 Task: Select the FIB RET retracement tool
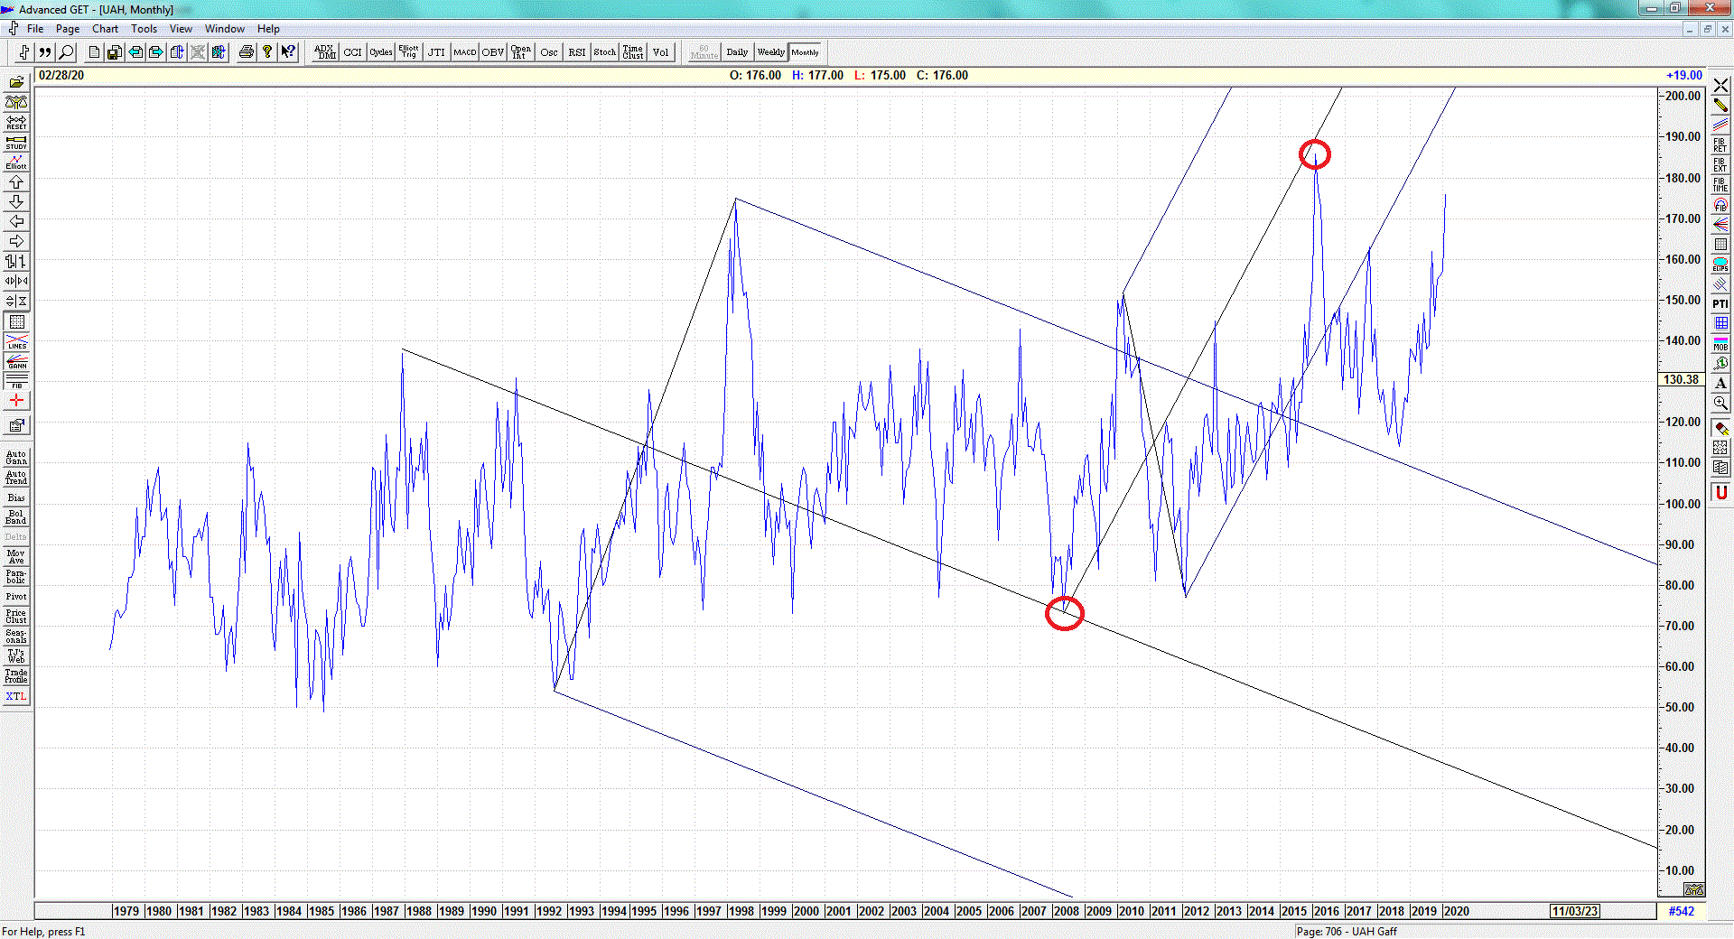1720,144
